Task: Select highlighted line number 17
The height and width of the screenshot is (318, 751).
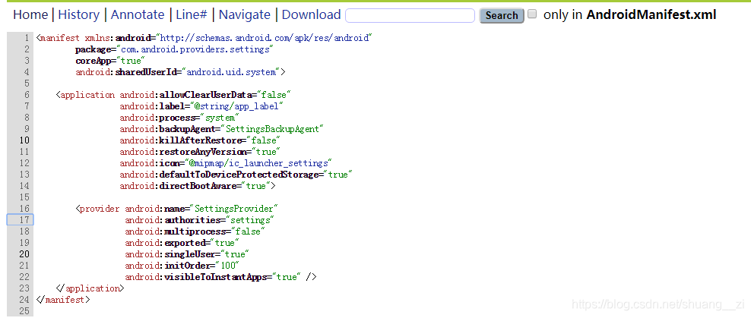Action: [x=20, y=220]
